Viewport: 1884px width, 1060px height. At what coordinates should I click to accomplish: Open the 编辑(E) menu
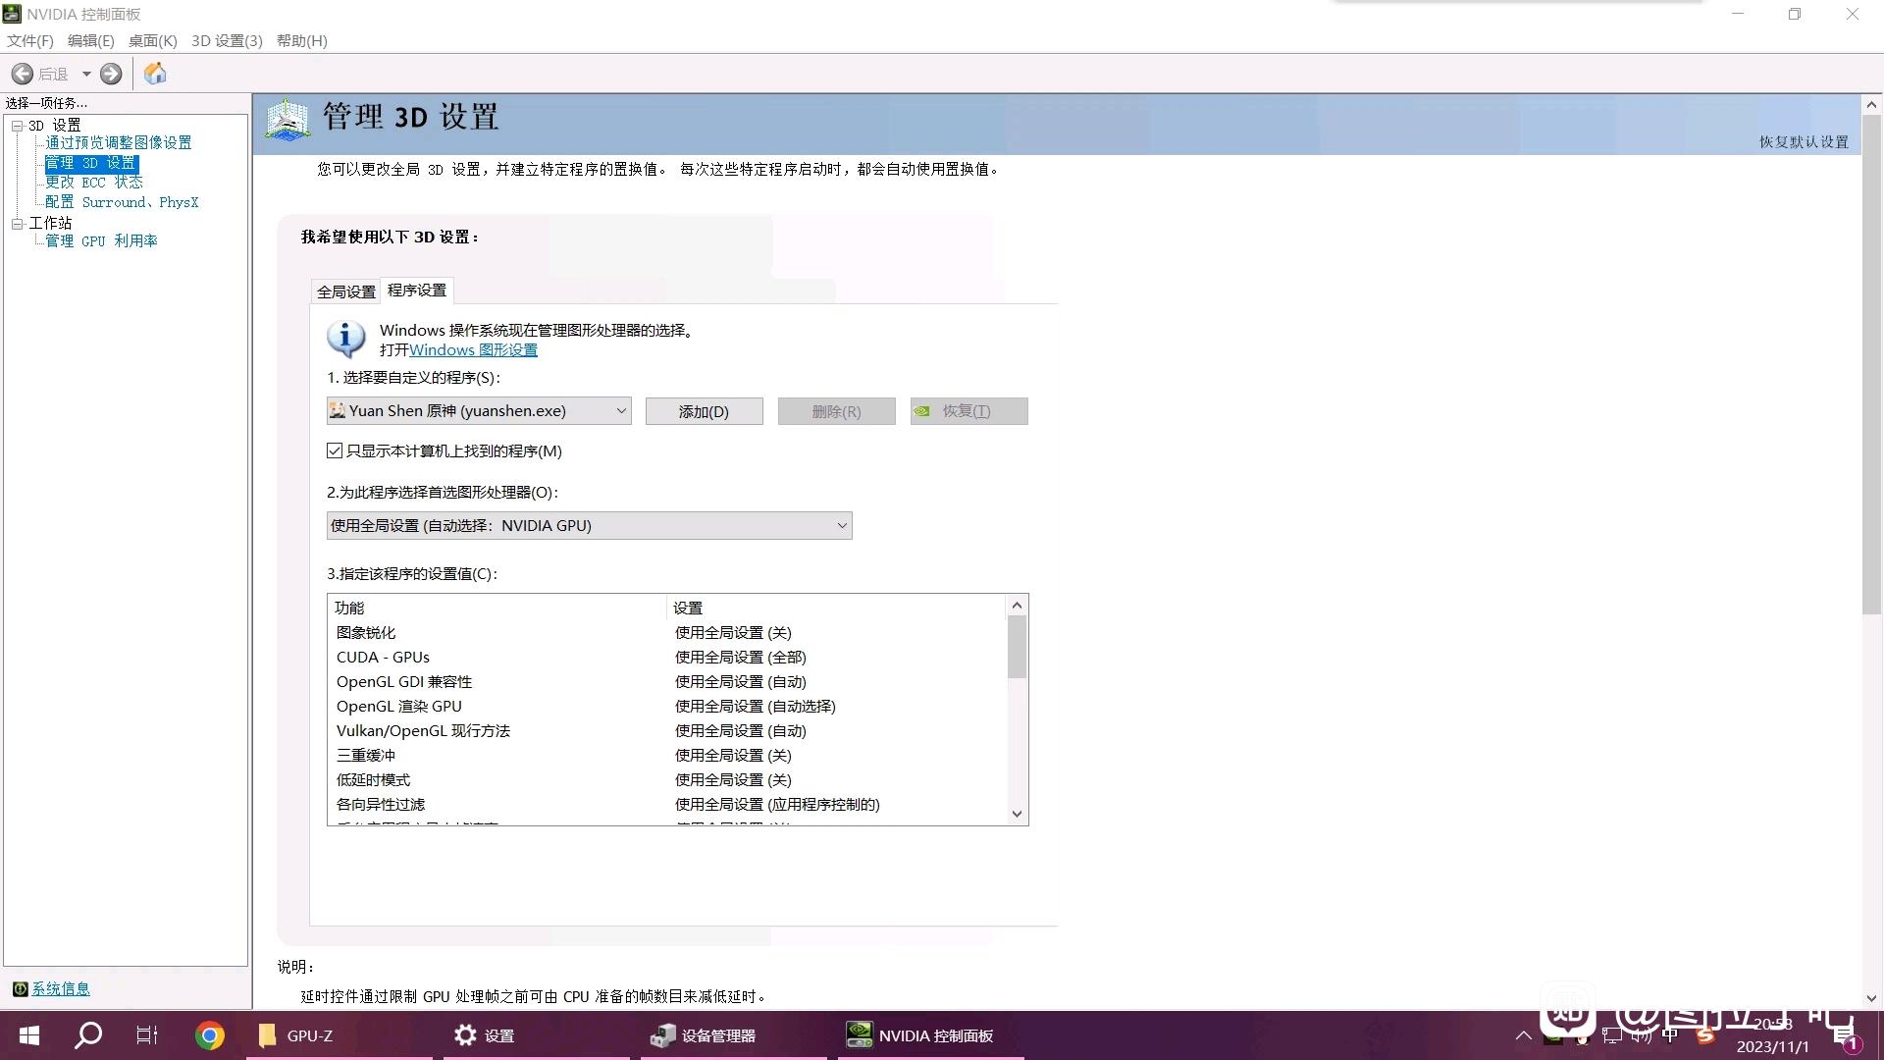pyautogui.click(x=91, y=40)
